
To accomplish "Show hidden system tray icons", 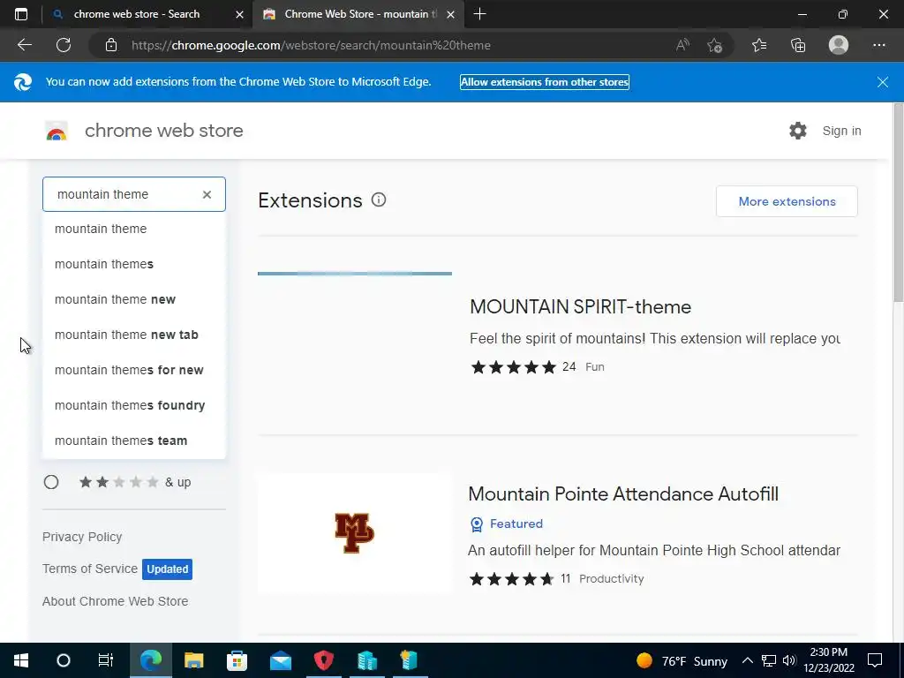I will coord(747,660).
